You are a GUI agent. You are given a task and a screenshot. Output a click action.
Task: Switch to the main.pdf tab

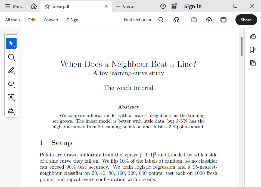click(x=76, y=6)
